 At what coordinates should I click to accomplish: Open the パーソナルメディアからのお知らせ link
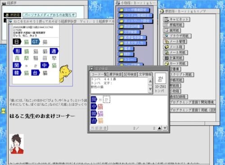pyautogui.click(x=49, y=15)
